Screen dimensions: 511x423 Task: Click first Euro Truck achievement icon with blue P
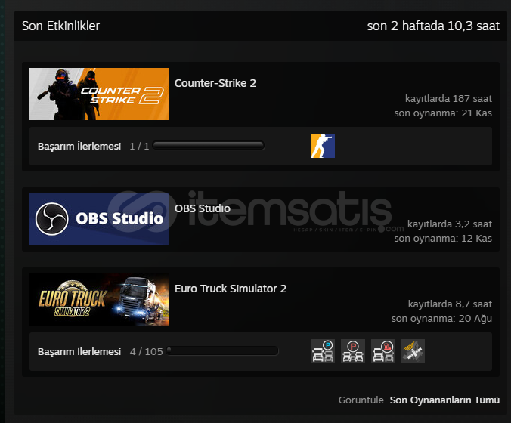pos(322,351)
